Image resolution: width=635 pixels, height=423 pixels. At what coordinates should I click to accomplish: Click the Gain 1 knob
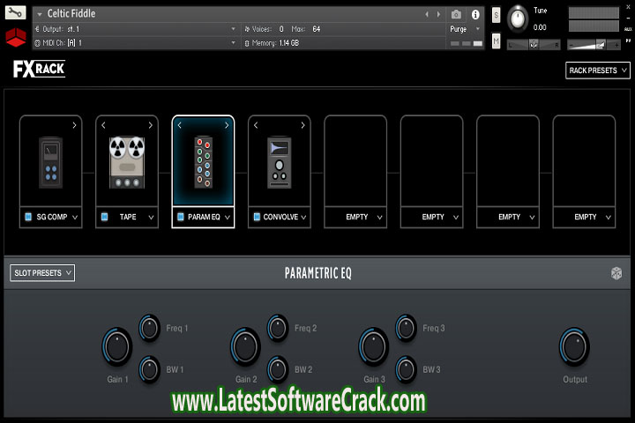pyautogui.click(x=116, y=346)
